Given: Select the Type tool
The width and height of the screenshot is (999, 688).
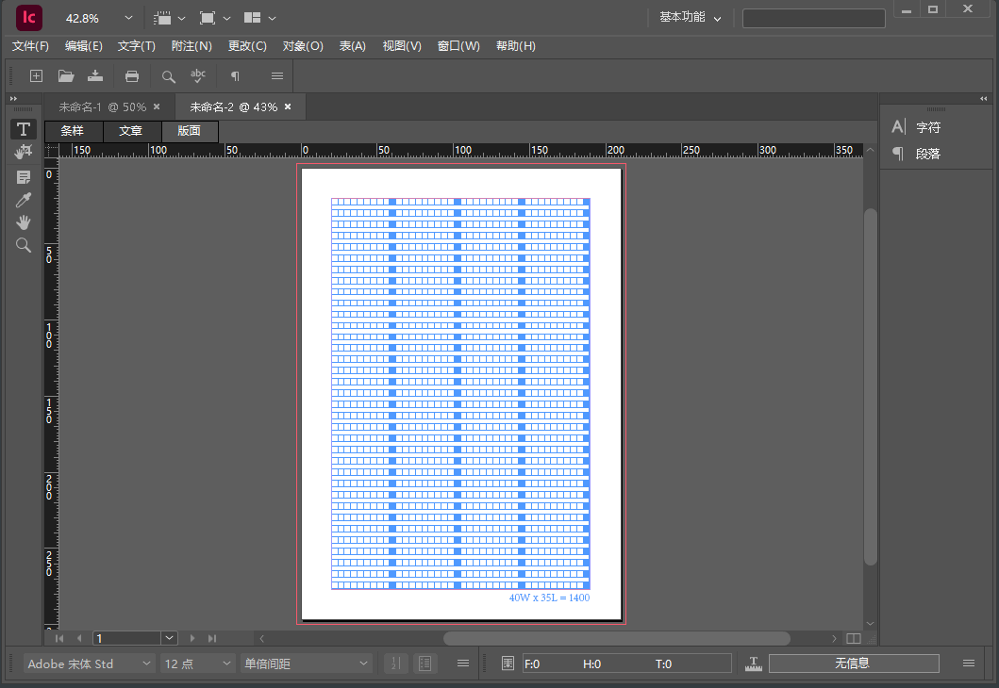Looking at the screenshot, I should click(x=24, y=129).
